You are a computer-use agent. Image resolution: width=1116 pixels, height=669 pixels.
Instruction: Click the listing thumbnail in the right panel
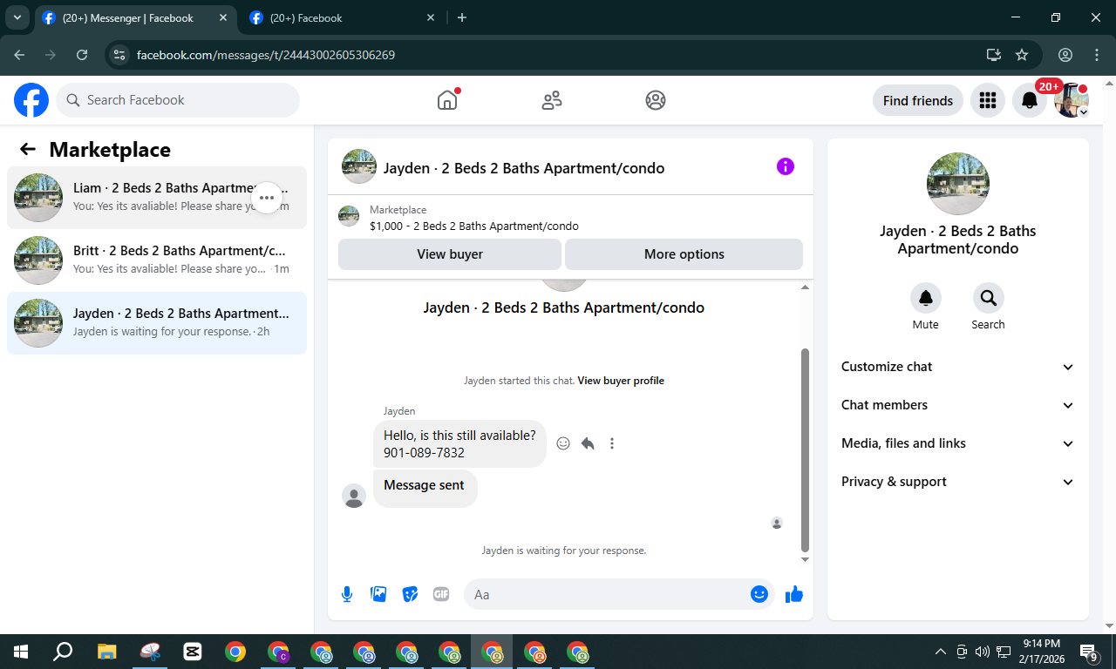(x=958, y=184)
